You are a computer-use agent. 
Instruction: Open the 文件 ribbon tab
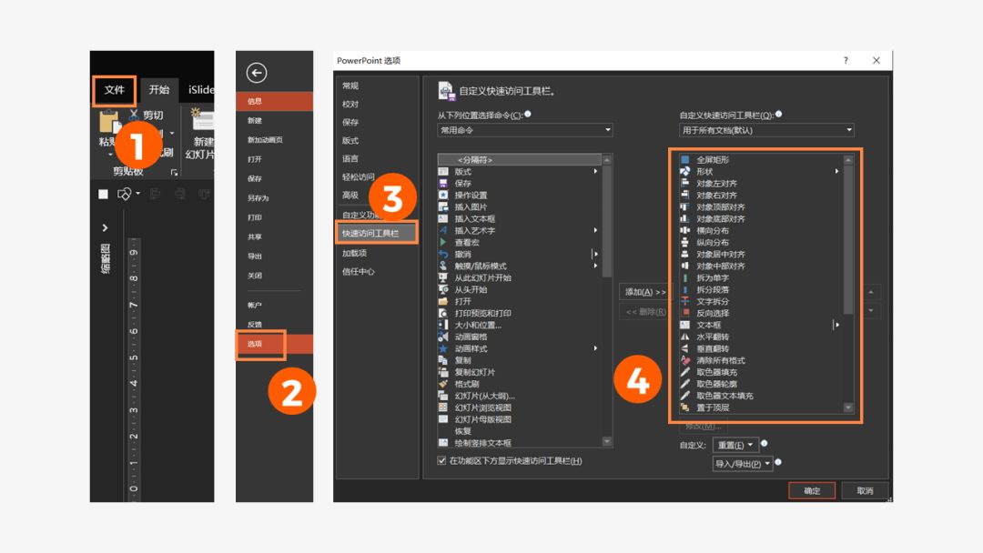[114, 90]
